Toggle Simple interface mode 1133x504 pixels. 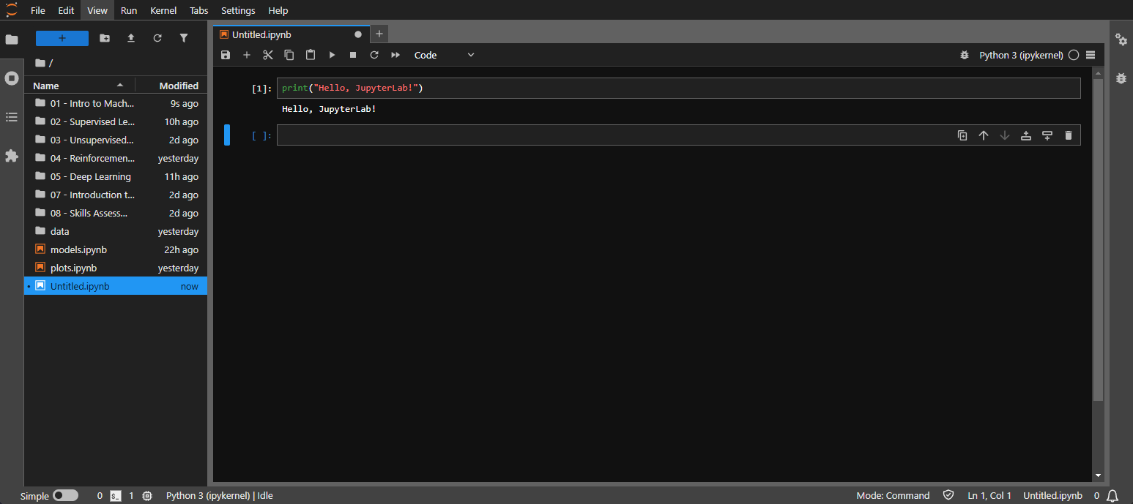tap(66, 495)
